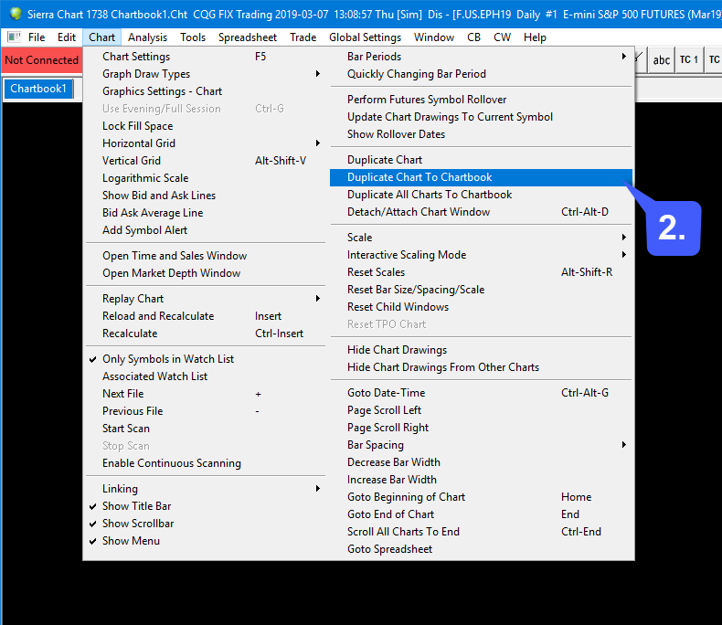The width and height of the screenshot is (722, 625).
Task: Select Recalculate from the Chart menu
Action: coord(206,334)
